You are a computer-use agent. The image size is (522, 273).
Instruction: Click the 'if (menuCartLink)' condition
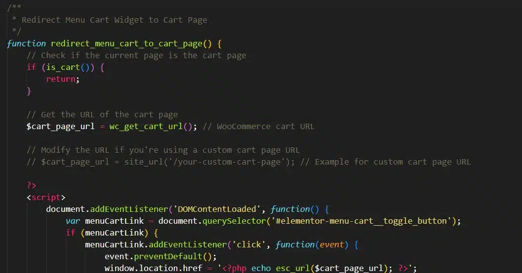coord(107,233)
